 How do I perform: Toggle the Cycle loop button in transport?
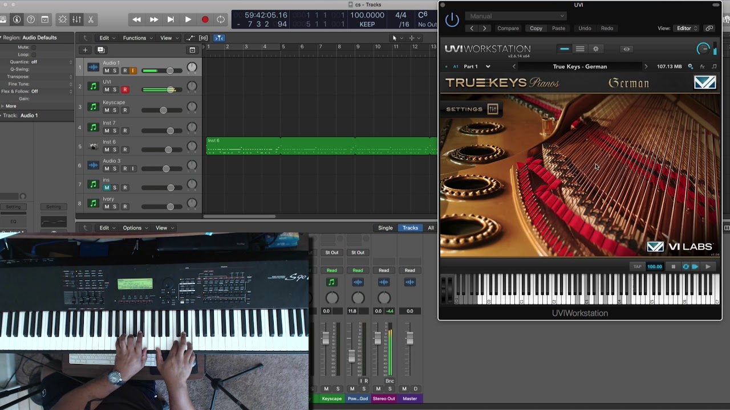coord(221,19)
